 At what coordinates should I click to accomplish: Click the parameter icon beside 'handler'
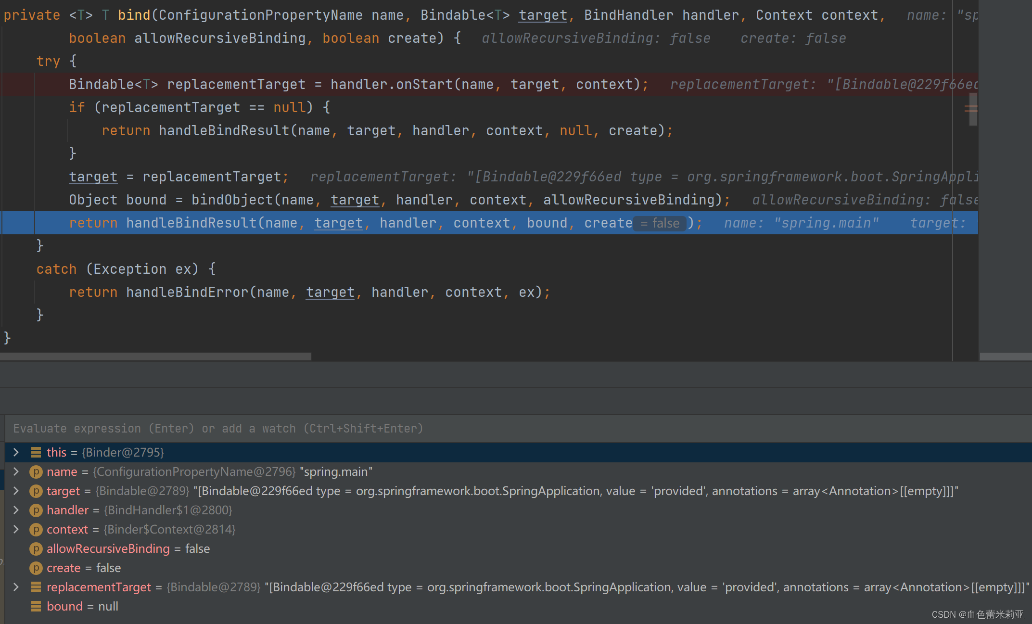pyautogui.click(x=36, y=510)
